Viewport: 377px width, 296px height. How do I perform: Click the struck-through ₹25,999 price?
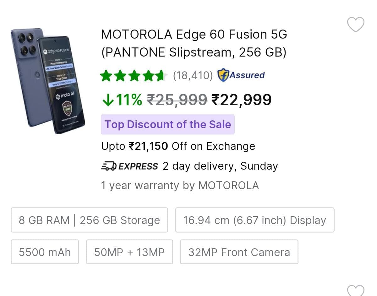[177, 100]
